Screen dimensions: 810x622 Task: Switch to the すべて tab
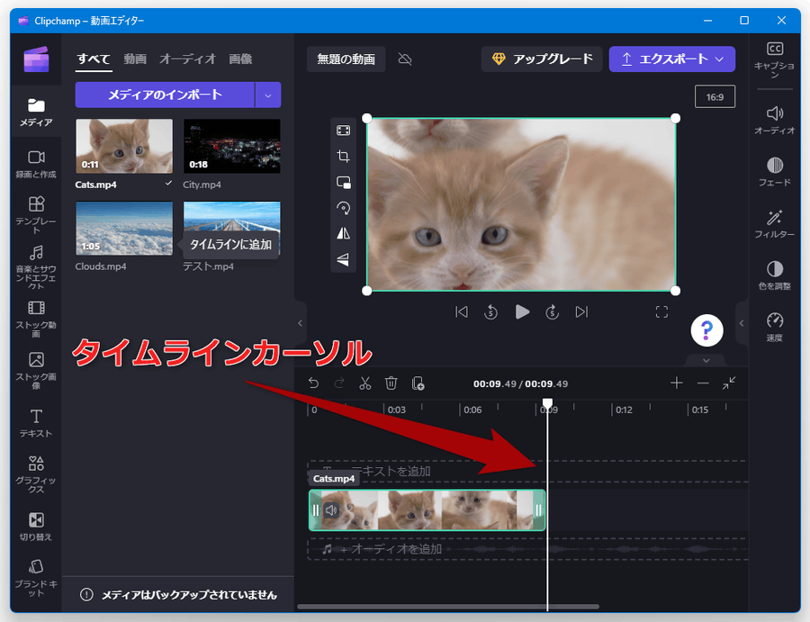(x=94, y=59)
